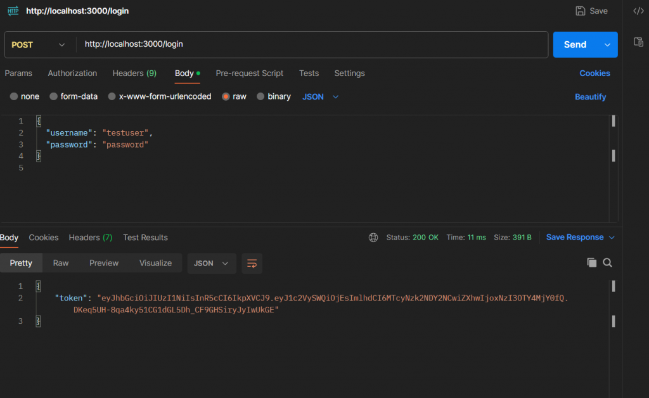Copy the response using the copy icon

click(x=592, y=262)
